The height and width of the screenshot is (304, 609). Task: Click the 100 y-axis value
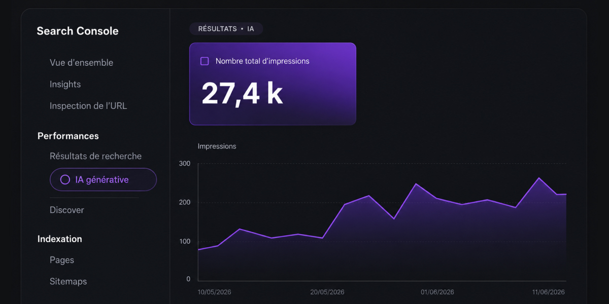point(185,241)
